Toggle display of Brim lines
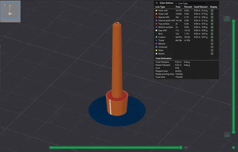This screenshot has height=152, width=238. click(212, 34)
